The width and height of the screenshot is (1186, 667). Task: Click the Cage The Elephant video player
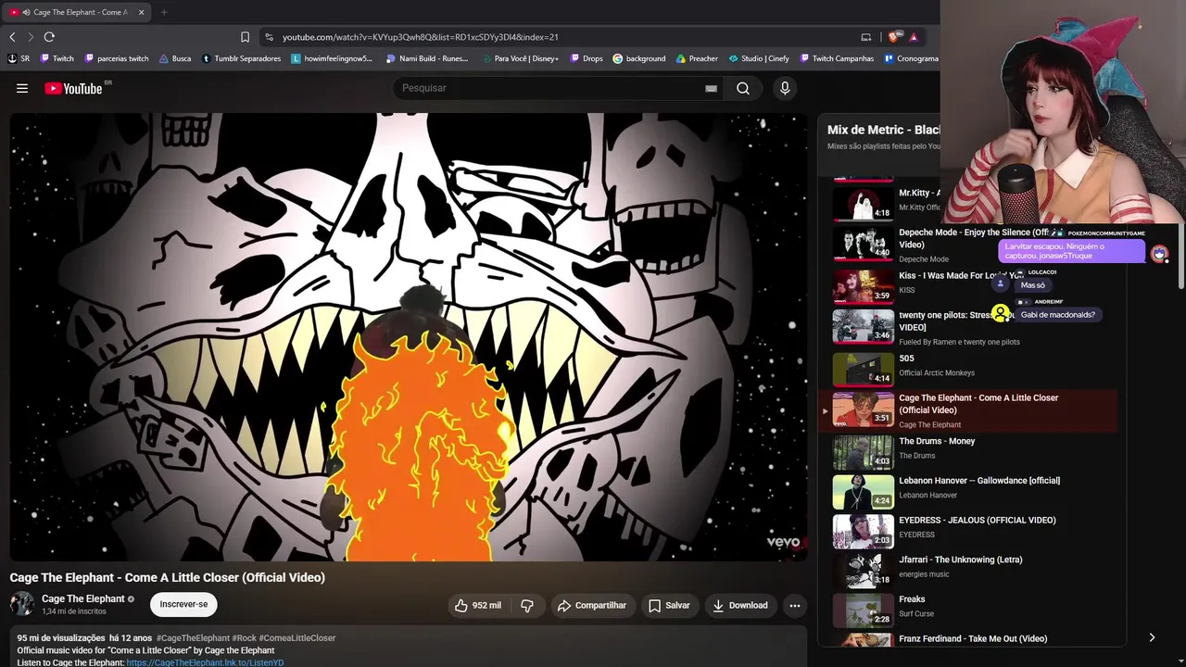pyautogui.click(x=408, y=337)
